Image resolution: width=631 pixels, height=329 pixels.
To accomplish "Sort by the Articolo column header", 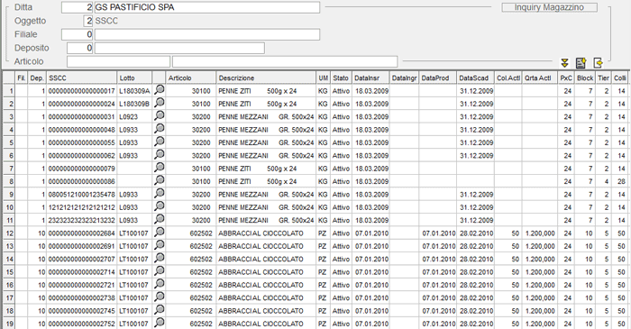I will (x=191, y=78).
